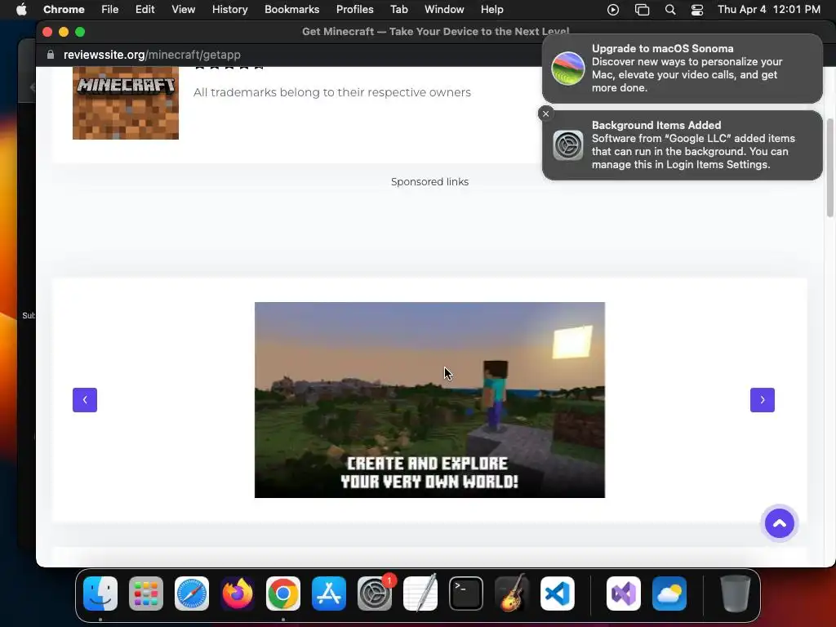This screenshot has height=627, width=836.
Task: Click the trademarks disclaimer text
Action: click(332, 92)
